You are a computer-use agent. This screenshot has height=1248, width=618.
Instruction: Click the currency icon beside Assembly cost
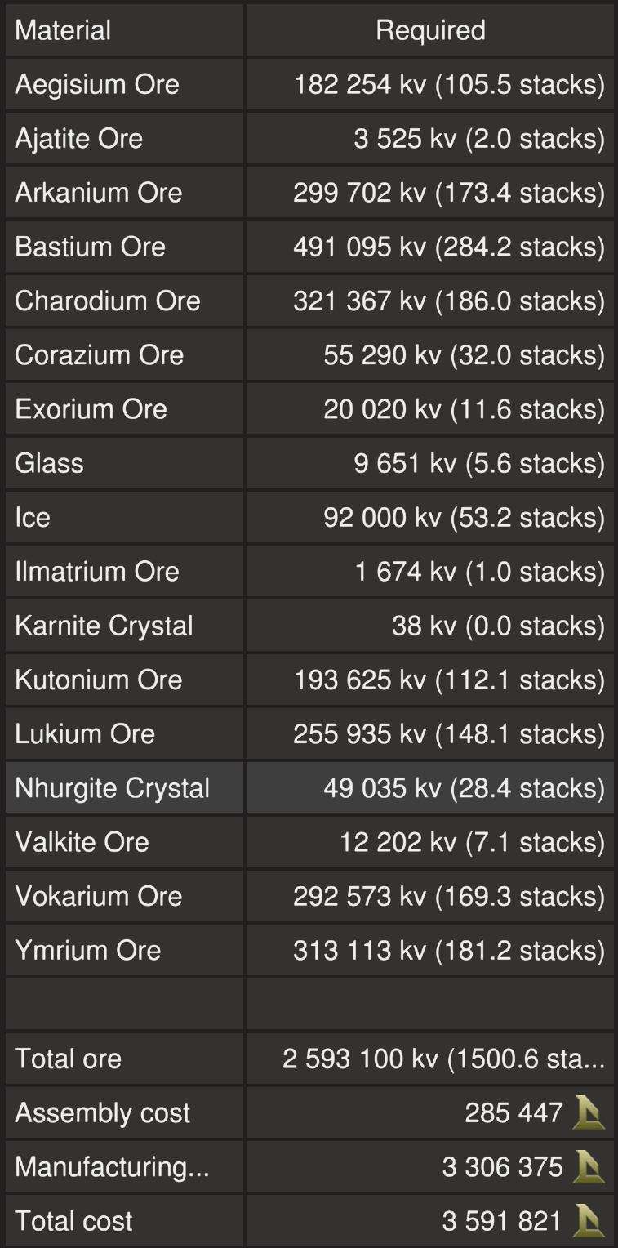[x=589, y=1112]
